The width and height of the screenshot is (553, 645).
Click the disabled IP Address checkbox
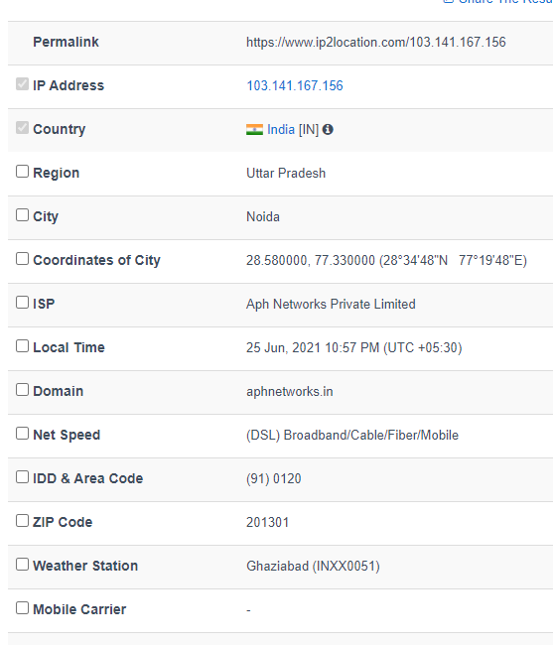22,84
